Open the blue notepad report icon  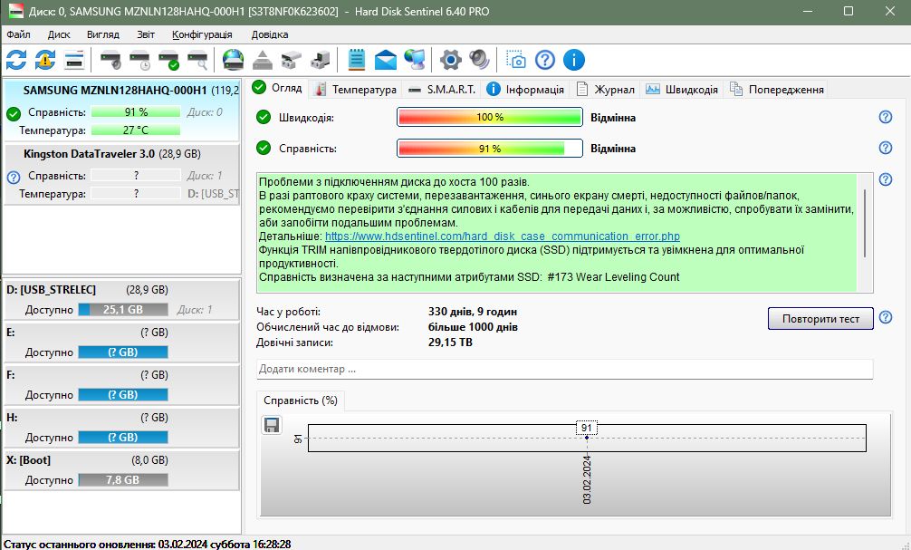(x=357, y=60)
